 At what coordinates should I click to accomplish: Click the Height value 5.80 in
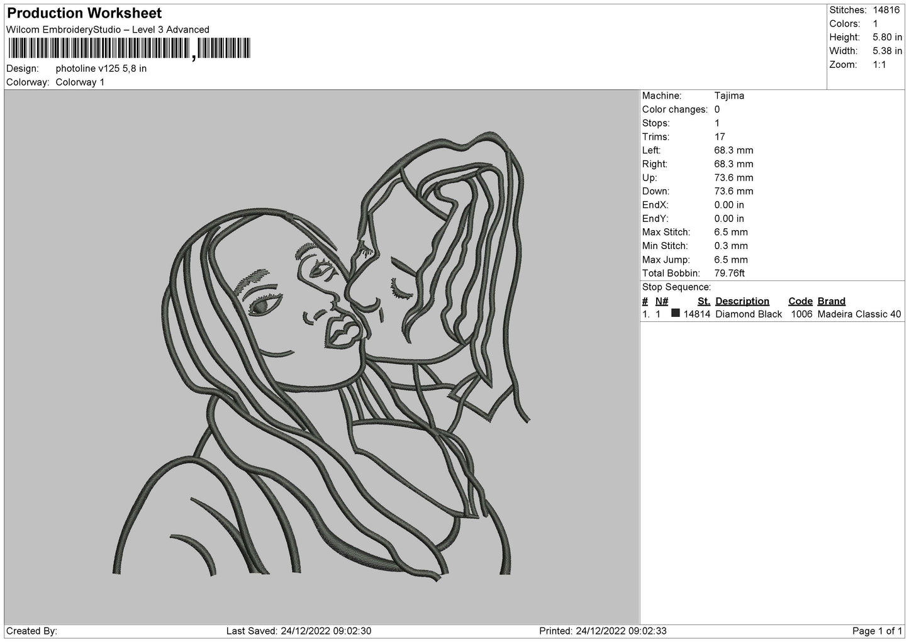887,38
